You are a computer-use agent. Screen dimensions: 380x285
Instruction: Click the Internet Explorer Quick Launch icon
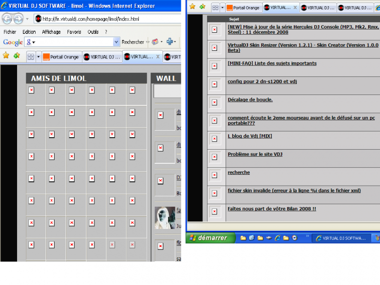(x=278, y=237)
